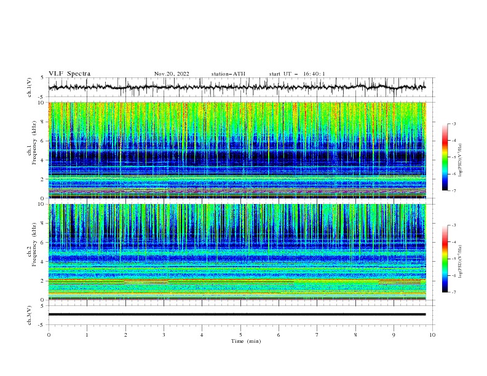Viewport: 487px width, 376px height.
Task: Click time axis tick label "0"
Action: click(x=49, y=335)
